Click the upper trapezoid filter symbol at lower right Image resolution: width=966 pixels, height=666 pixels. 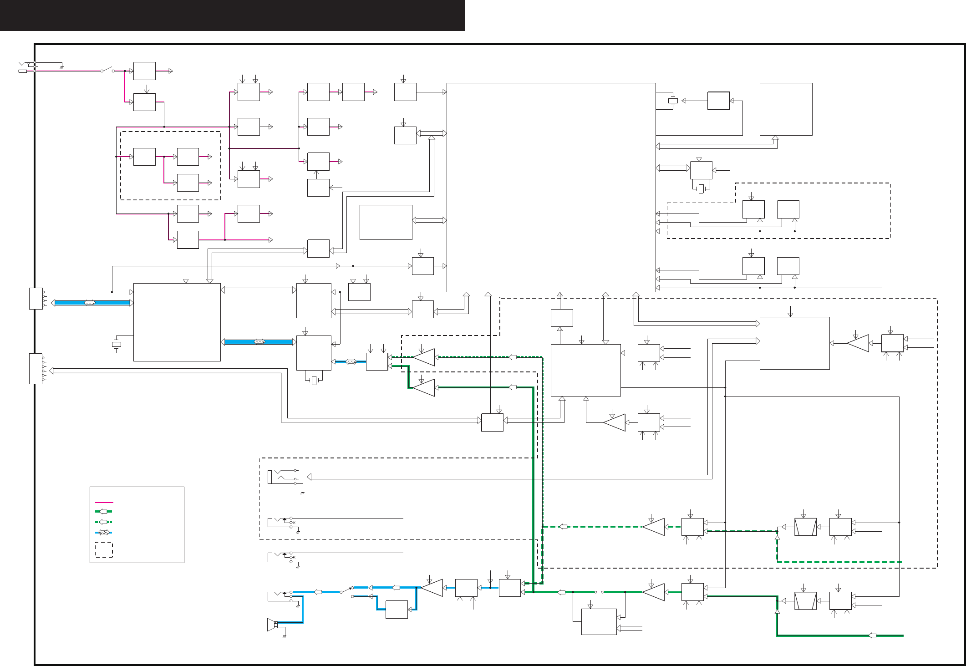coord(805,527)
